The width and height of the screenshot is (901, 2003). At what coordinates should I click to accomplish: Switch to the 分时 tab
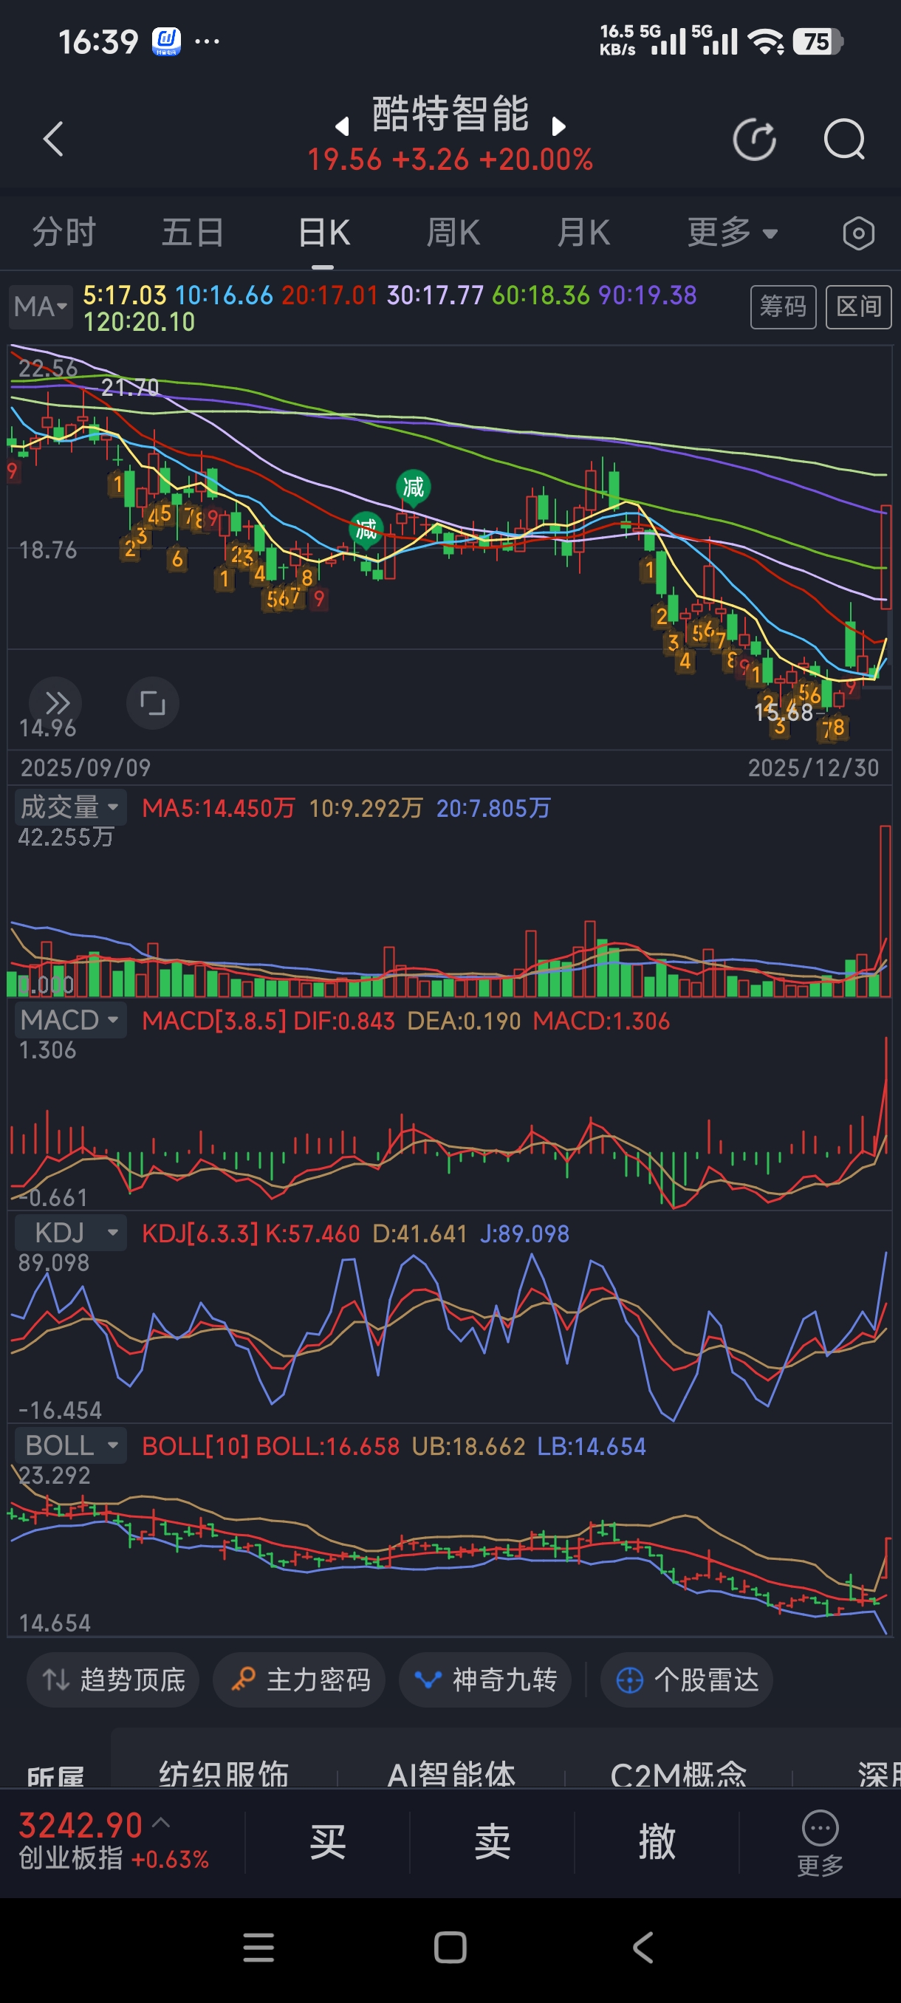pyautogui.click(x=64, y=233)
